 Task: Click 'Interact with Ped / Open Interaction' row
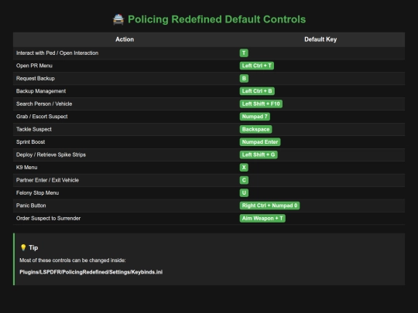[x=209, y=53]
